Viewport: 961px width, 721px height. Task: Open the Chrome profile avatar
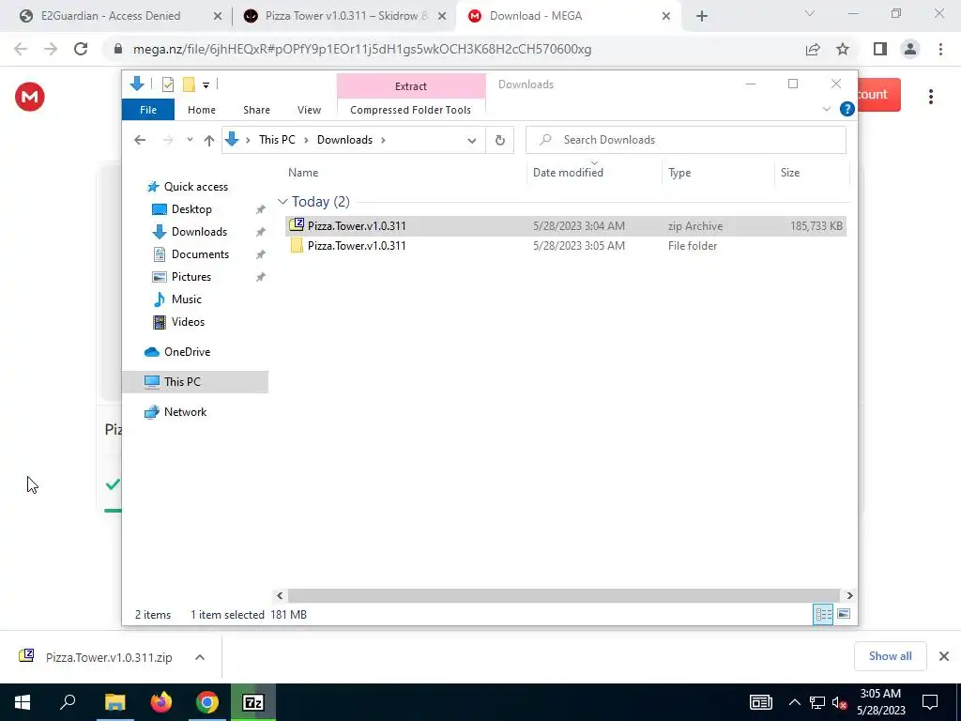(910, 49)
